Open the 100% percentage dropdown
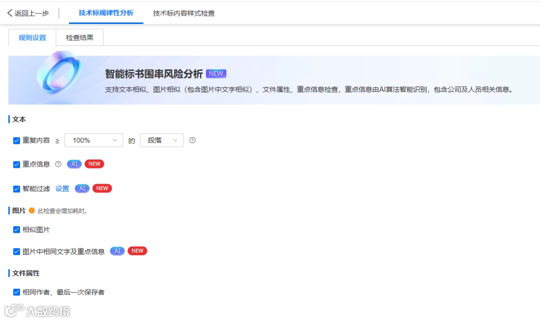 pyautogui.click(x=93, y=140)
